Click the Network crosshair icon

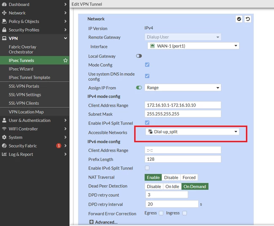tap(4, 13)
